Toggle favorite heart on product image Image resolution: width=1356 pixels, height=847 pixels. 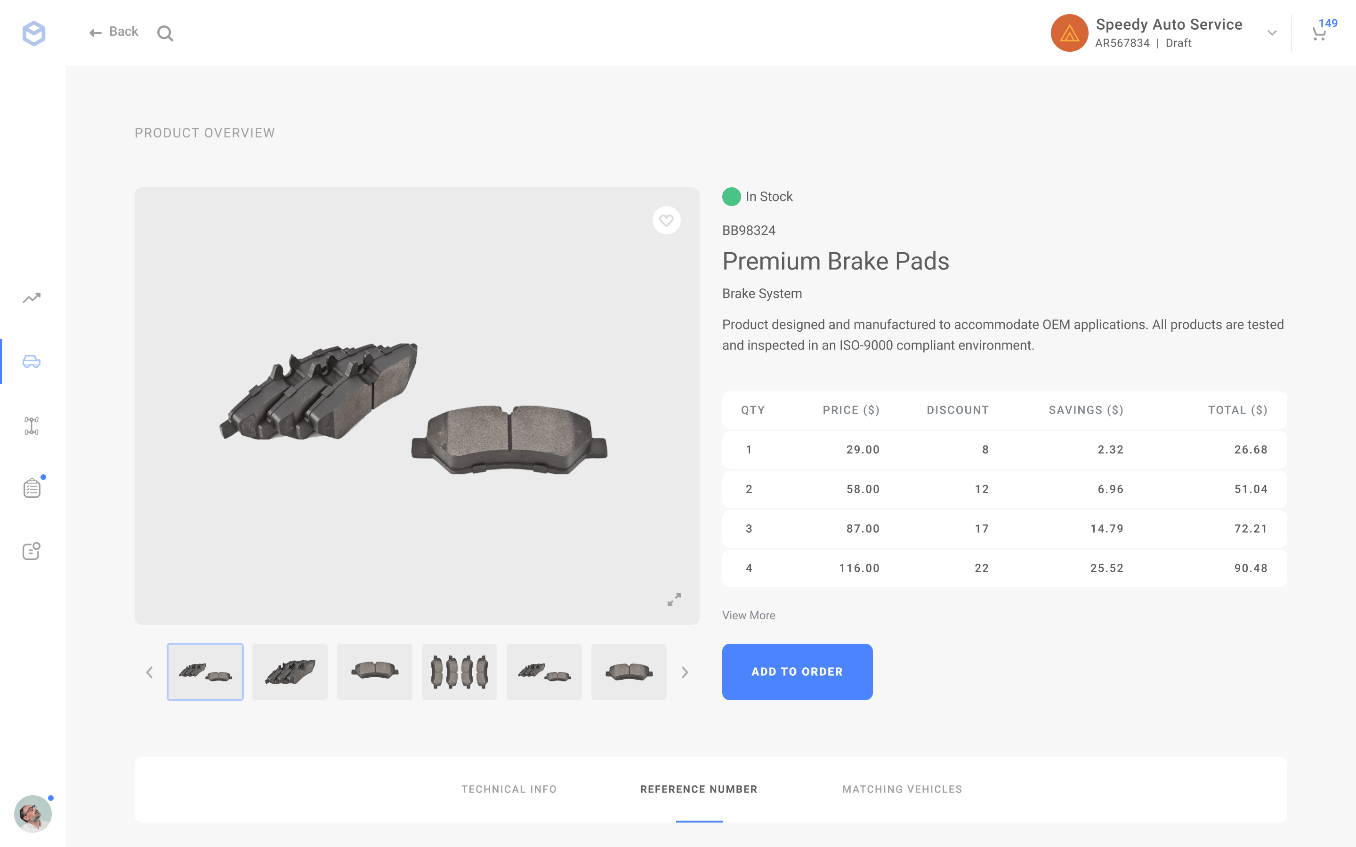[x=666, y=221]
